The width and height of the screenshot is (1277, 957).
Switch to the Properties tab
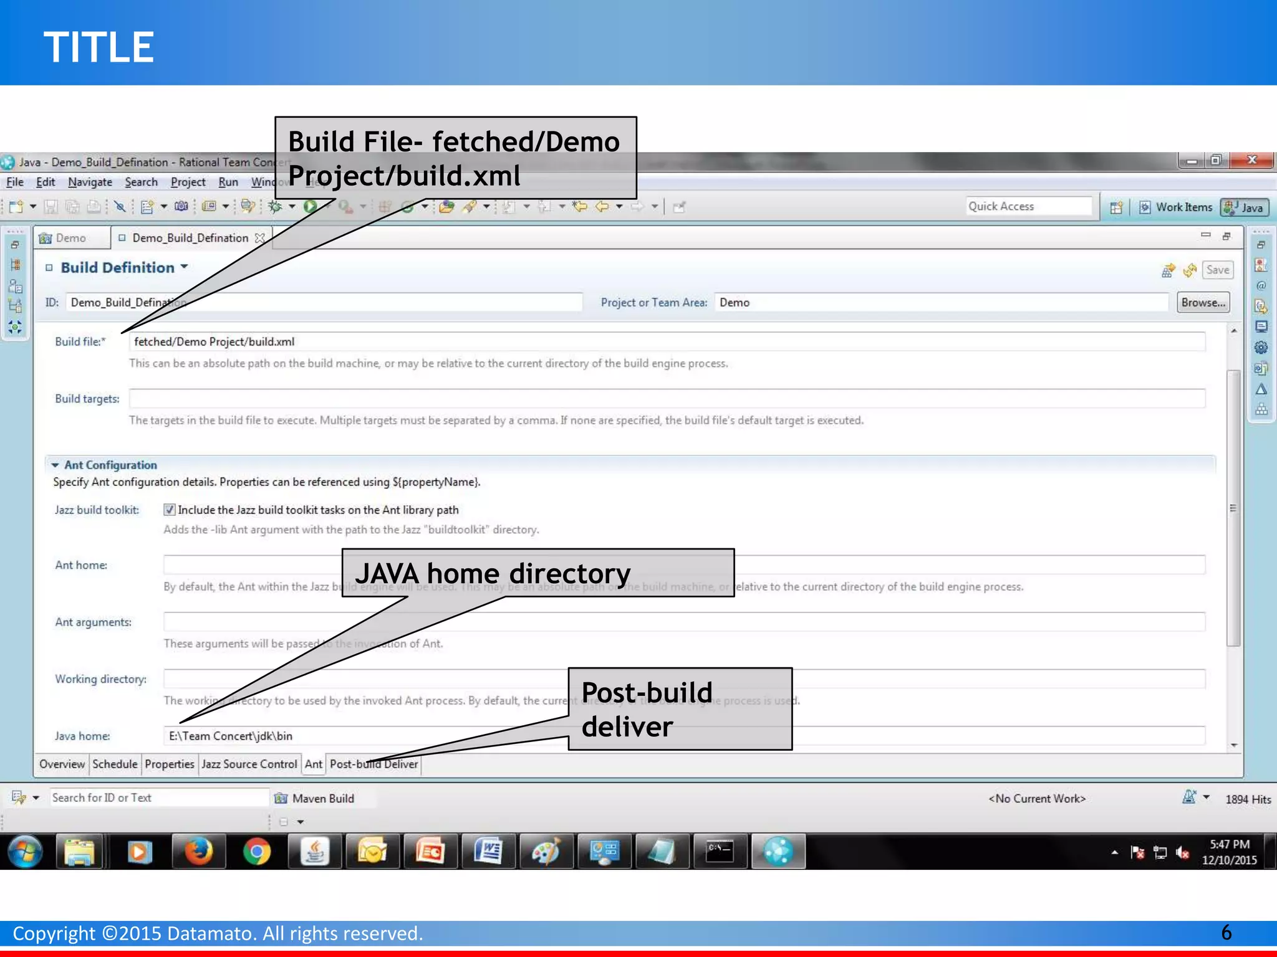point(170,764)
